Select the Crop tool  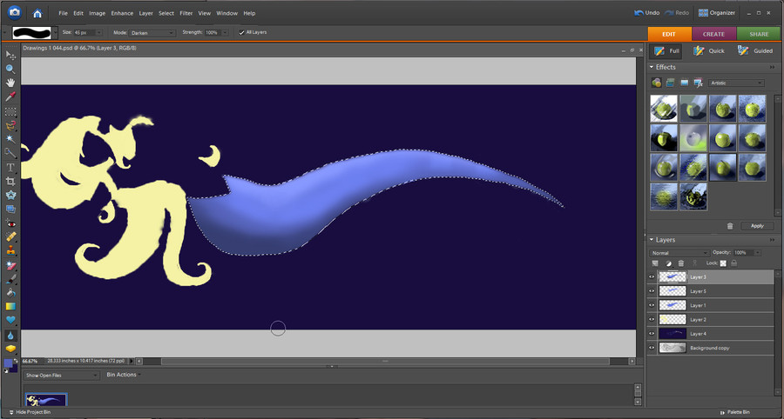point(10,181)
